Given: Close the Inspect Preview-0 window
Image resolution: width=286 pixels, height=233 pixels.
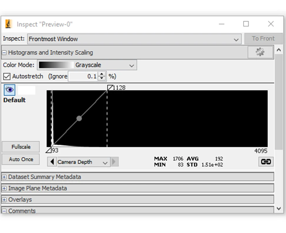Looking at the screenshot, I should (x=271, y=24).
